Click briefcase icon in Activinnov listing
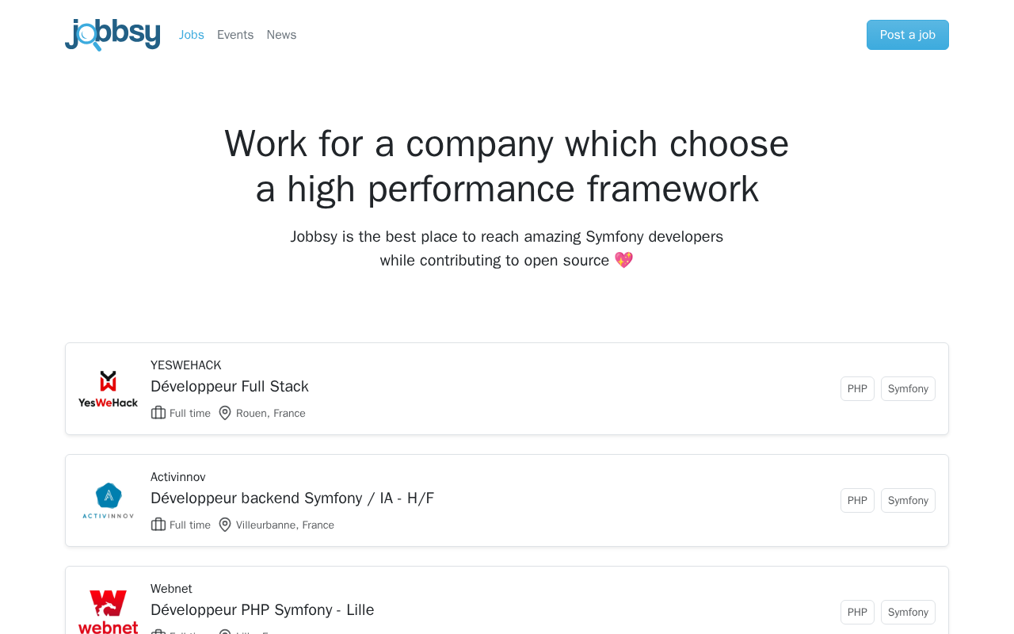Viewport: 1014px width, 634px height. pos(158,525)
